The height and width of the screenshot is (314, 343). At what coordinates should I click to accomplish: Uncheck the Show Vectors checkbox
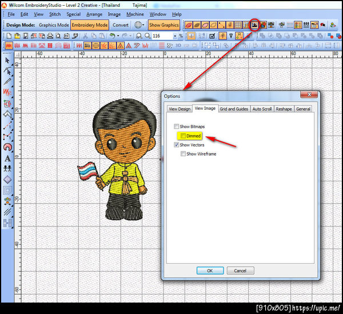tap(176, 145)
